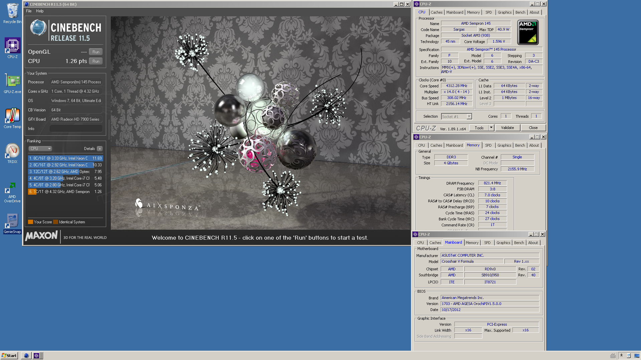641x360 pixels.
Task: Click the Cinebench side panel splitter handle
Action: [109, 129]
